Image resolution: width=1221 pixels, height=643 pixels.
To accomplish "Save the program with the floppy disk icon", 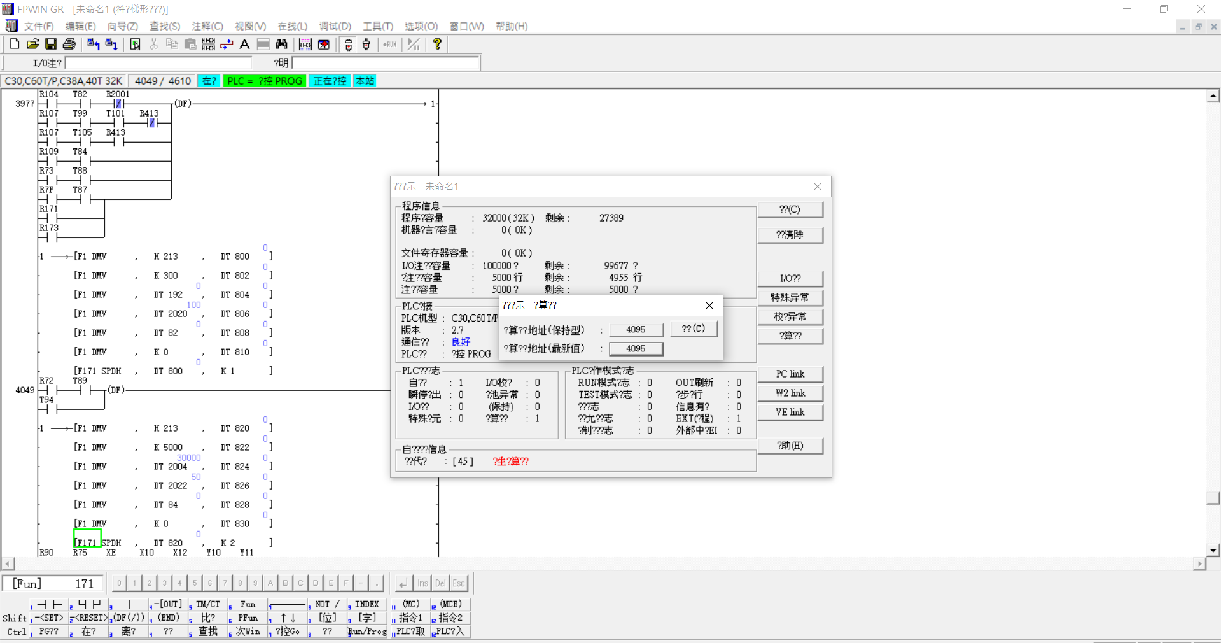I will pos(51,44).
